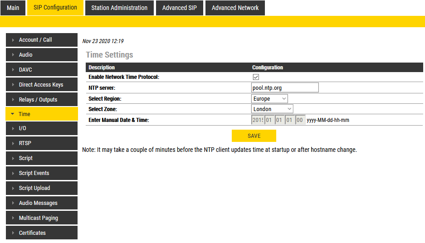This screenshot has width=425, height=243.
Task: Open the Multicast Paging section
Action: click(x=39, y=218)
